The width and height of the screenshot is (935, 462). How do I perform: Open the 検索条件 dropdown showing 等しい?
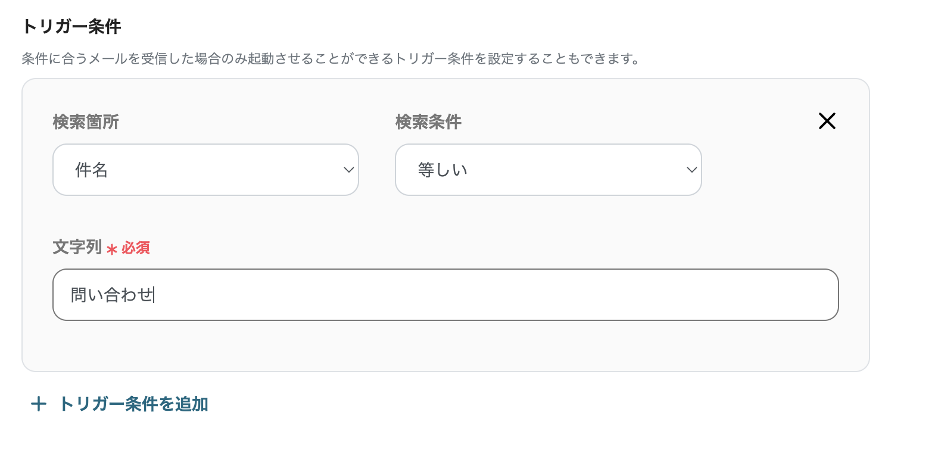coord(548,170)
